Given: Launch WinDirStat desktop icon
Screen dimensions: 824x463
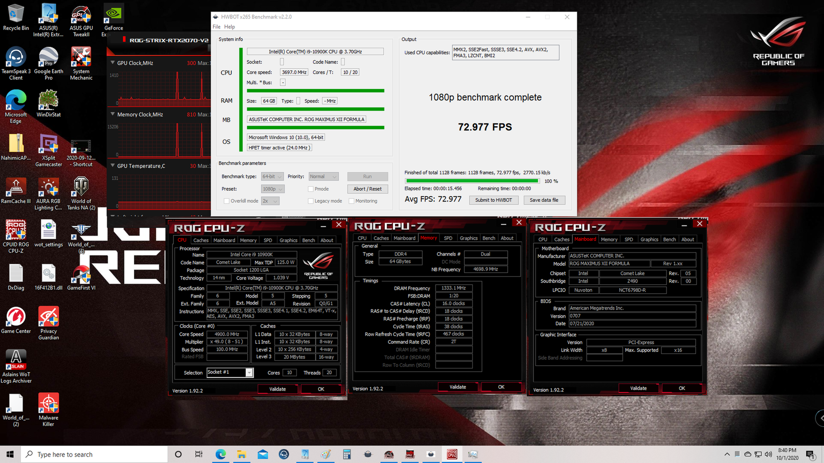Looking at the screenshot, I should coord(48,104).
